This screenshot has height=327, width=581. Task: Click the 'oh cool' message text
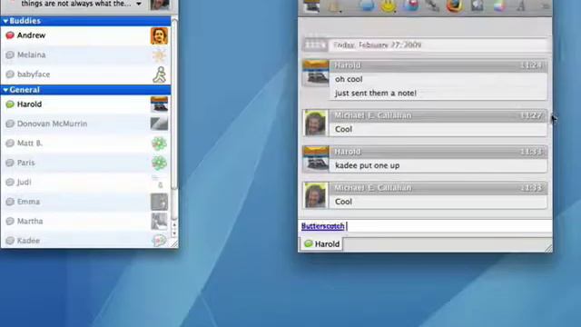click(349, 79)
